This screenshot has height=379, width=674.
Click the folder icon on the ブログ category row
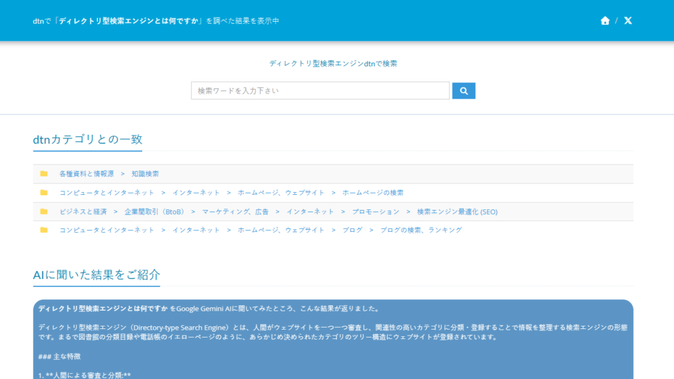point(45,230)
